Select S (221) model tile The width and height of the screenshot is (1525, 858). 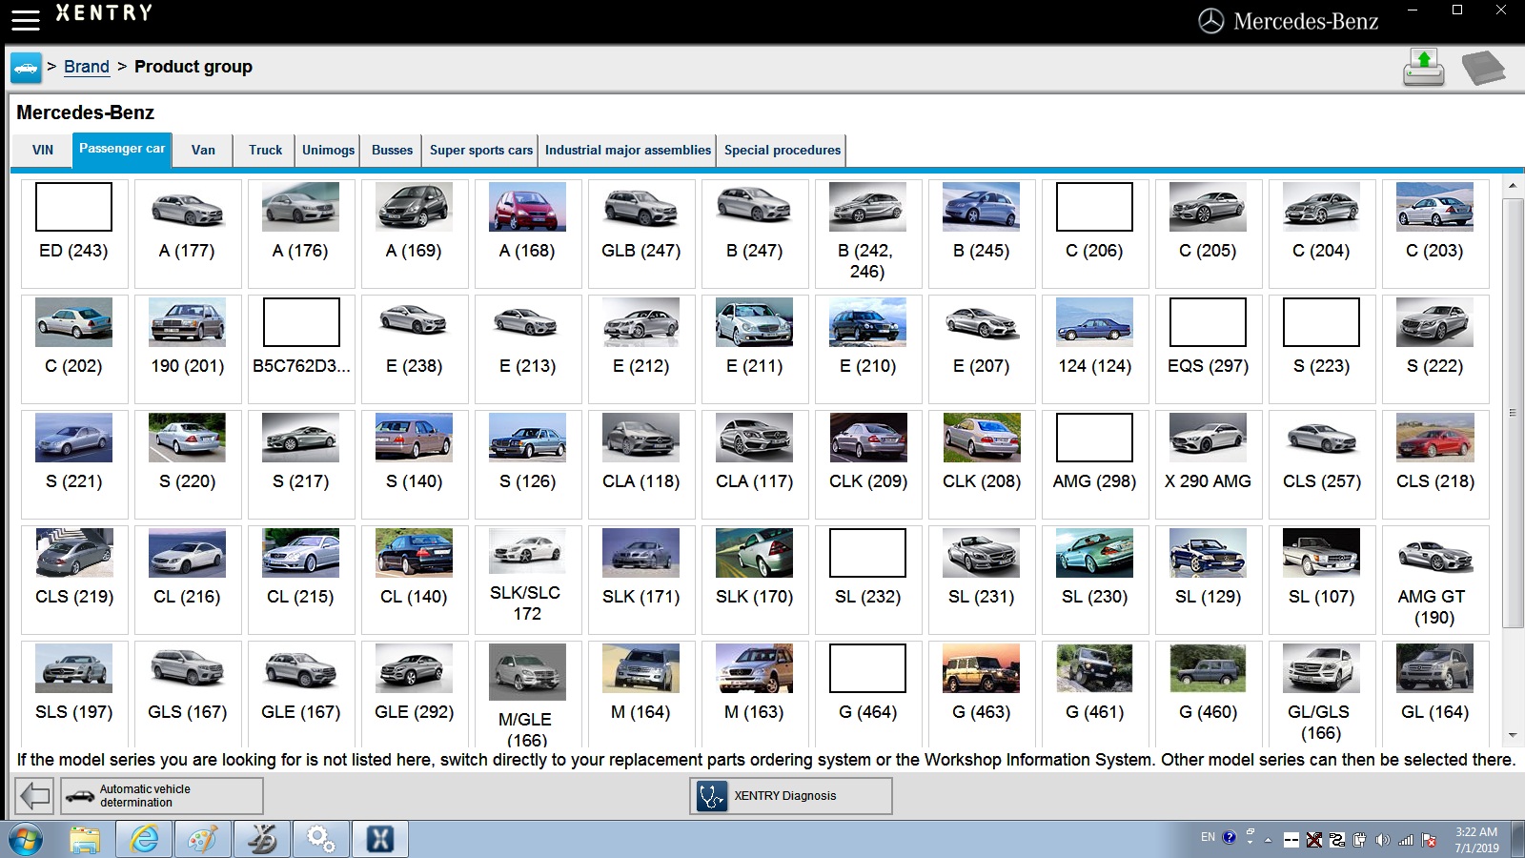pyautogui.click(x=74, y=464)
